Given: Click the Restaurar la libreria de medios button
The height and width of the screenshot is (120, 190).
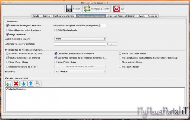Looking at the screenshot, I should pos(80,67).
